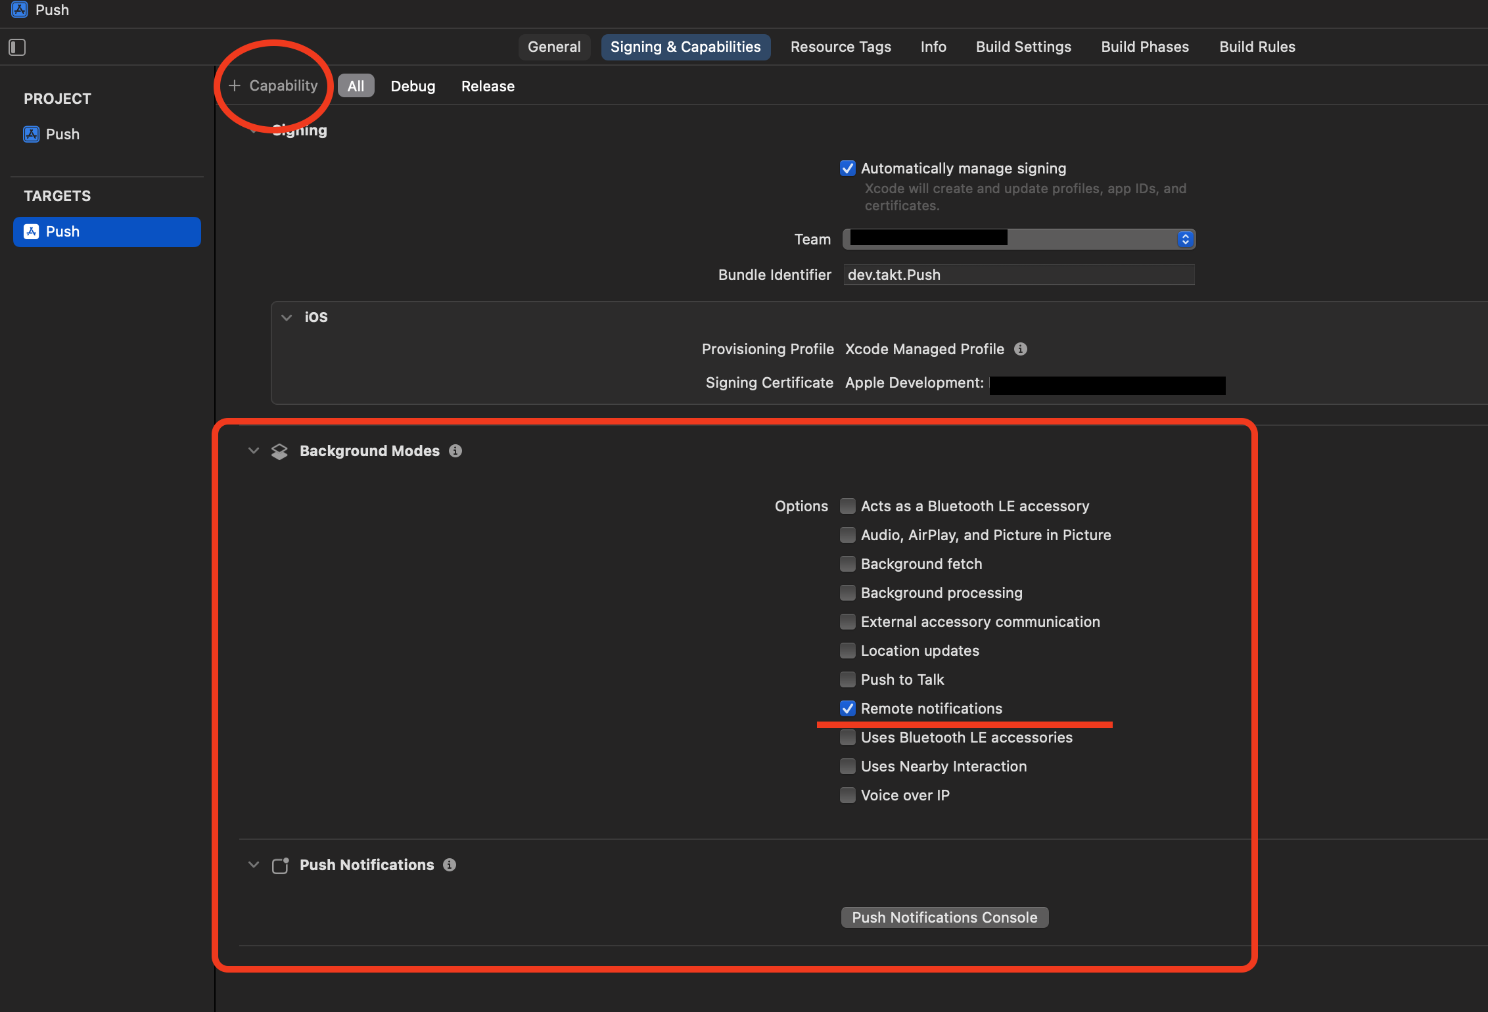Toggle the sidebar panel icon
Screen dimensions: 1488x1012
coord(17,47)
